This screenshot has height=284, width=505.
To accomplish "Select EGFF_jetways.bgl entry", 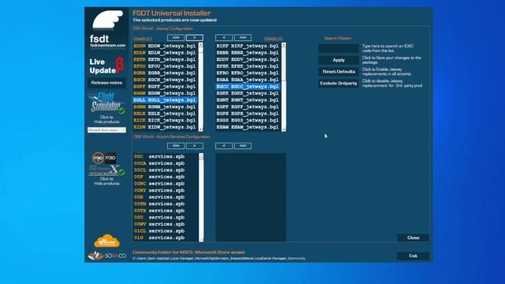I will (165, 86).
